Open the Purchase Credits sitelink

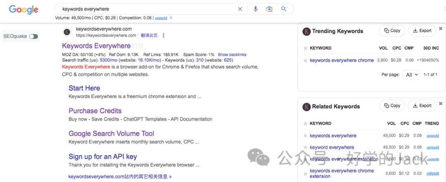pyautogui.click(x=95, y=111)
